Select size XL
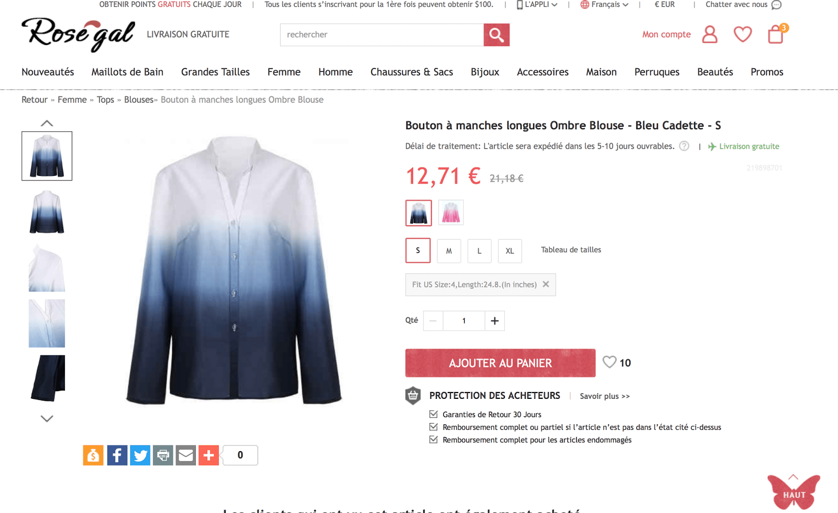Screen dimensions: 838x513 tap(510, 251)
